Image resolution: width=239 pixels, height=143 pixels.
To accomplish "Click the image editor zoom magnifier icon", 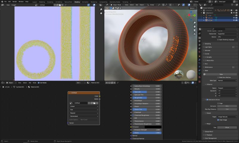I will click(101, 10).
